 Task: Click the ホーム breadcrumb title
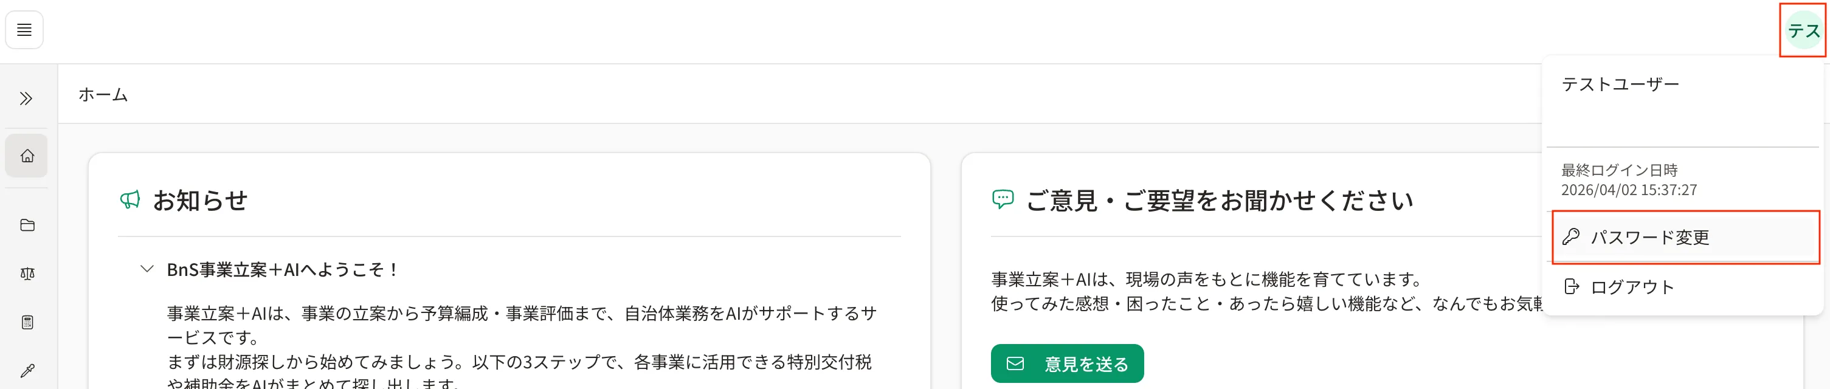pos(103,94)
